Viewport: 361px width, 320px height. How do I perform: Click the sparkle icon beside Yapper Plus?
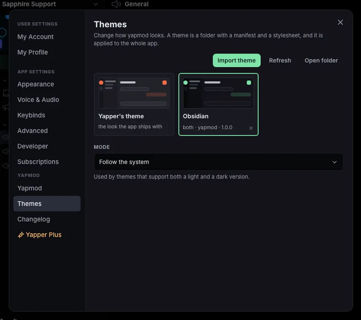pyautogui.click(x=21, y=235)
